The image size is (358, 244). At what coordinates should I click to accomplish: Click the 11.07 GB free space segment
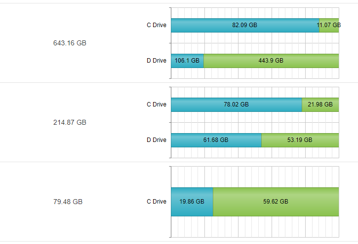click(329, 25)
